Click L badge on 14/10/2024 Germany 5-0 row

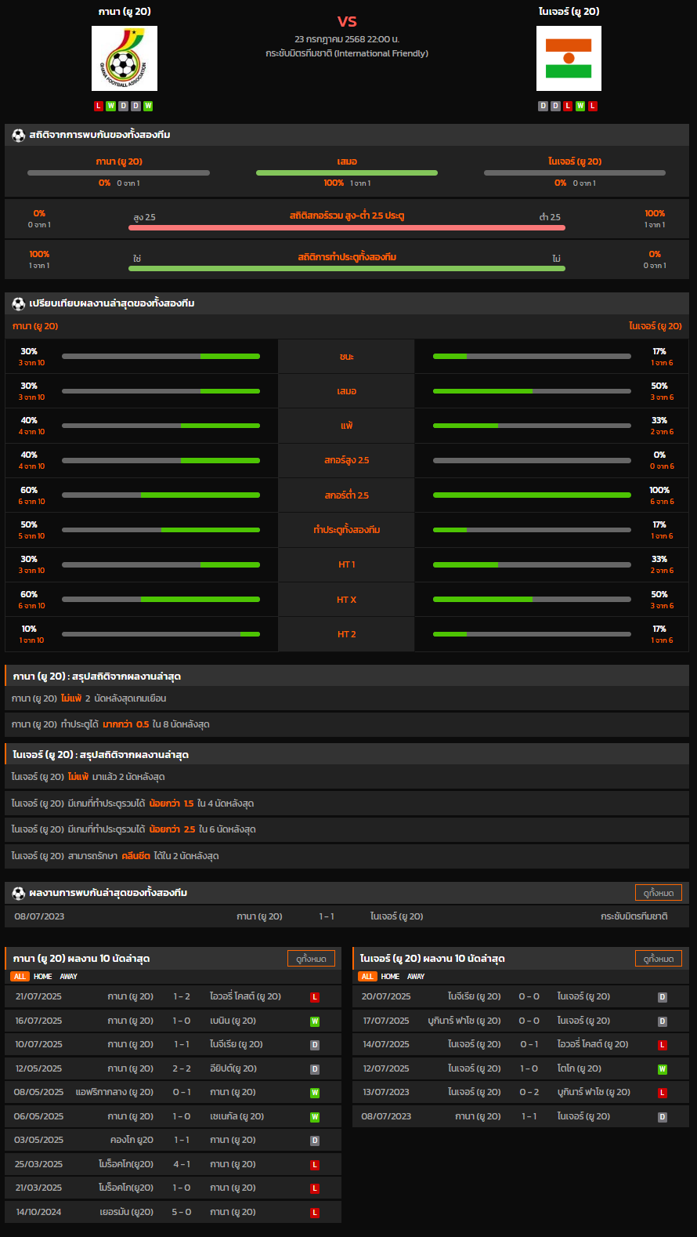pos(315,1213)
